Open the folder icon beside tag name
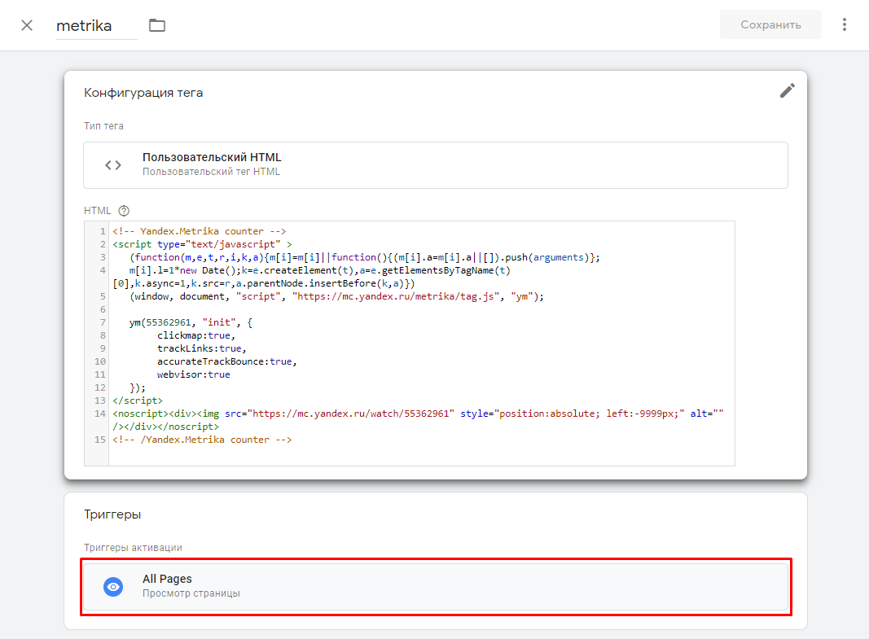 [157, 25]
